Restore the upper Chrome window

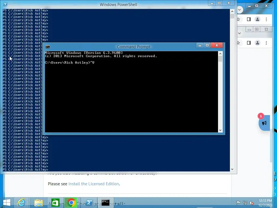coord(257,6)
